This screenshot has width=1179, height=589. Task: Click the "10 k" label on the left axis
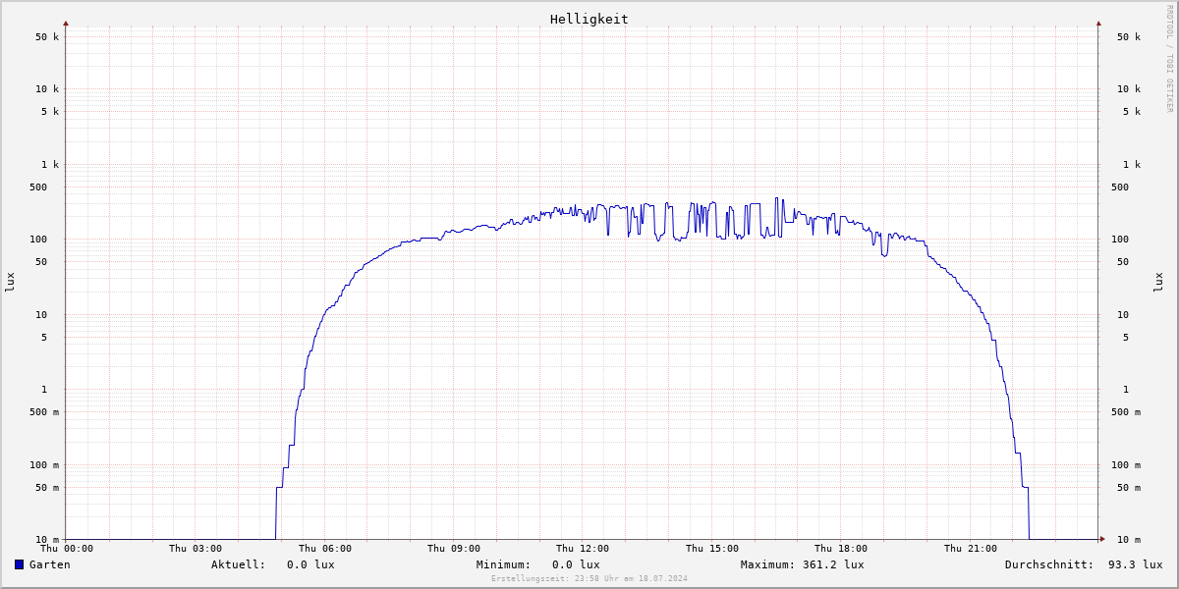(47, 89)
